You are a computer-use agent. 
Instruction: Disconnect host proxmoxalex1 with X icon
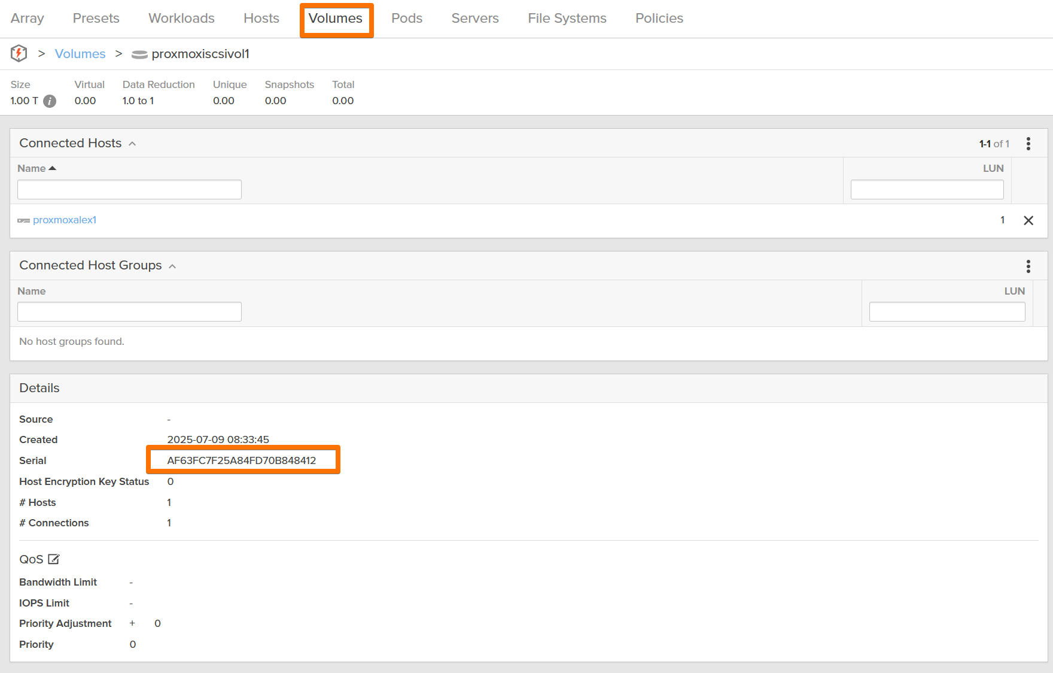pos(1028,220)
